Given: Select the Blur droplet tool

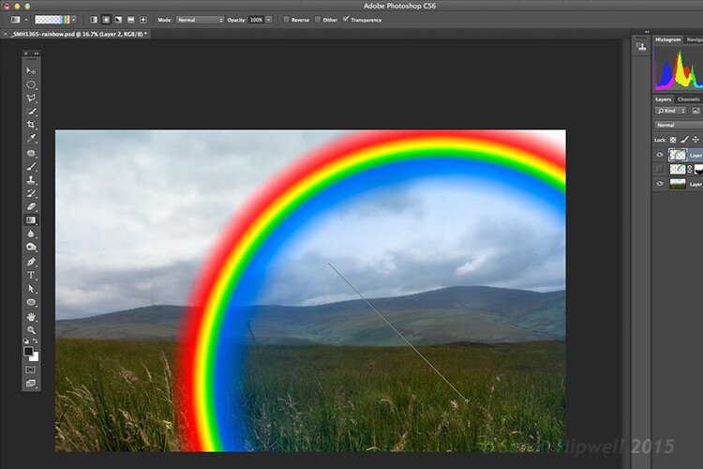Looking at the screenshot, I should (31, 234).
